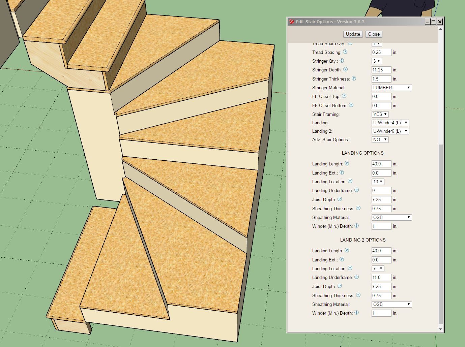Click the FF Offset Top input field
Image resolution: width=465 pixels, height=347 pixels.
(381, 96)
